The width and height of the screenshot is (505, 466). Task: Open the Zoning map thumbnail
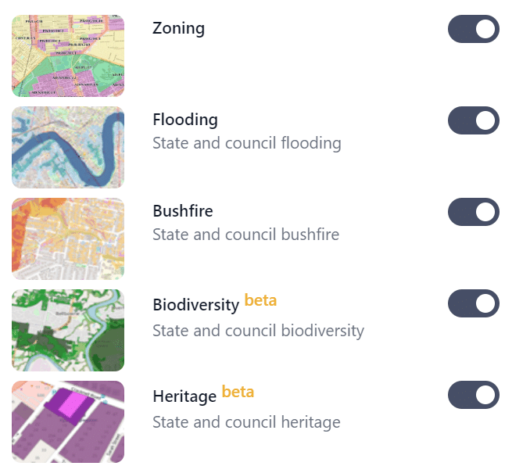tap(68, 56)
